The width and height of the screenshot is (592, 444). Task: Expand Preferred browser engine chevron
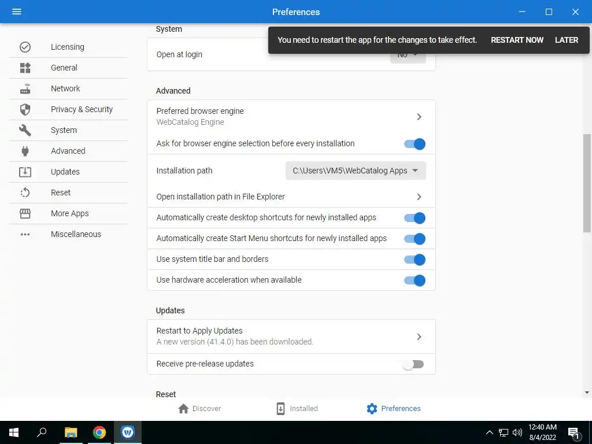[x=419, y=117]
